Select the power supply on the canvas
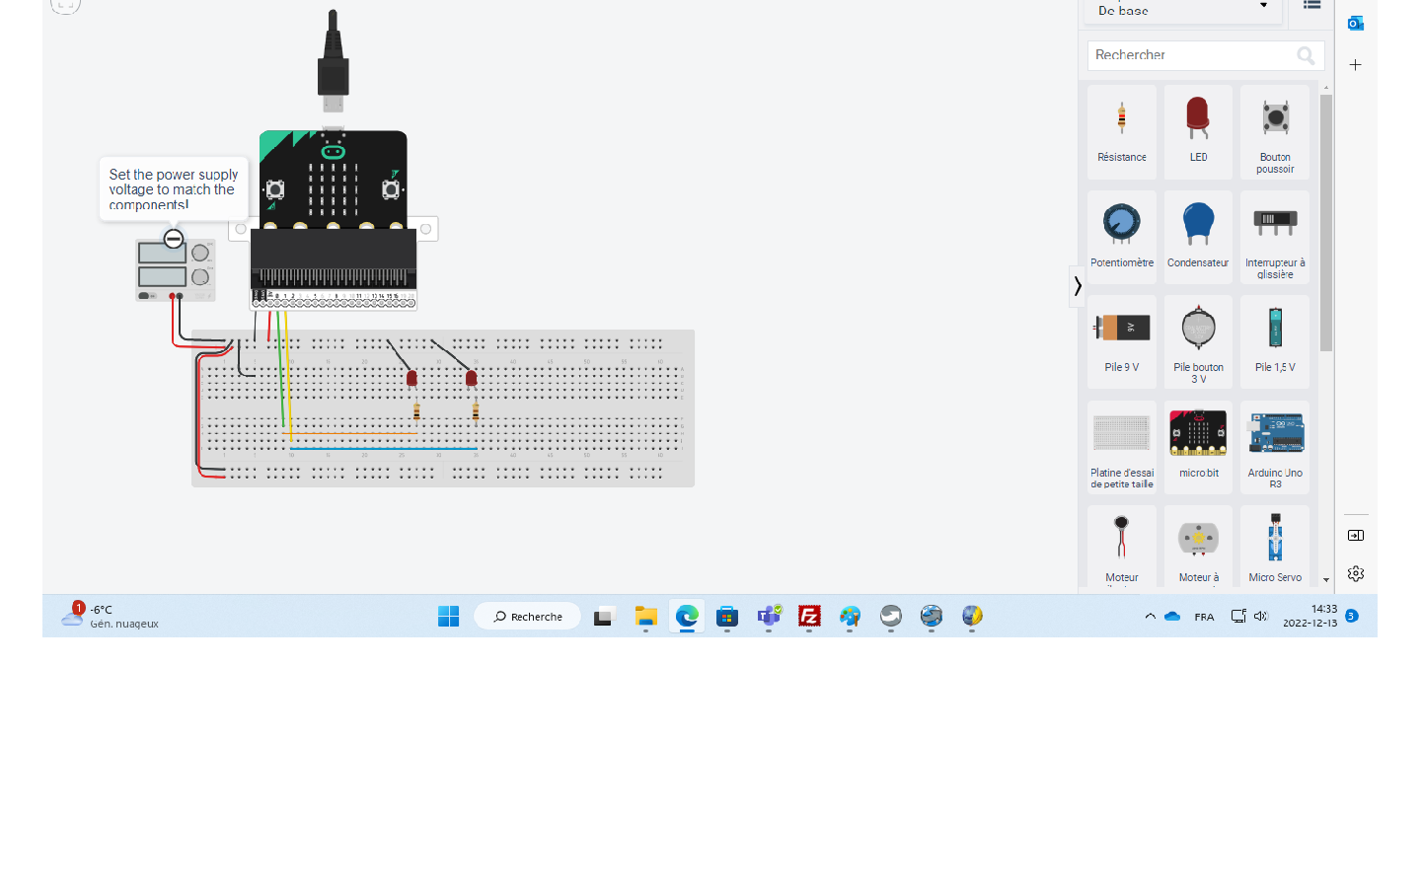1421x888 pixels. (x=176, y=269)
